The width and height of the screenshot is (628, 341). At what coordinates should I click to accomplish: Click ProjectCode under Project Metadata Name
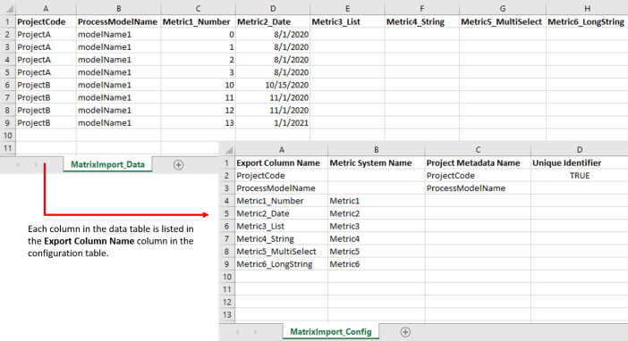coord(478,176)
